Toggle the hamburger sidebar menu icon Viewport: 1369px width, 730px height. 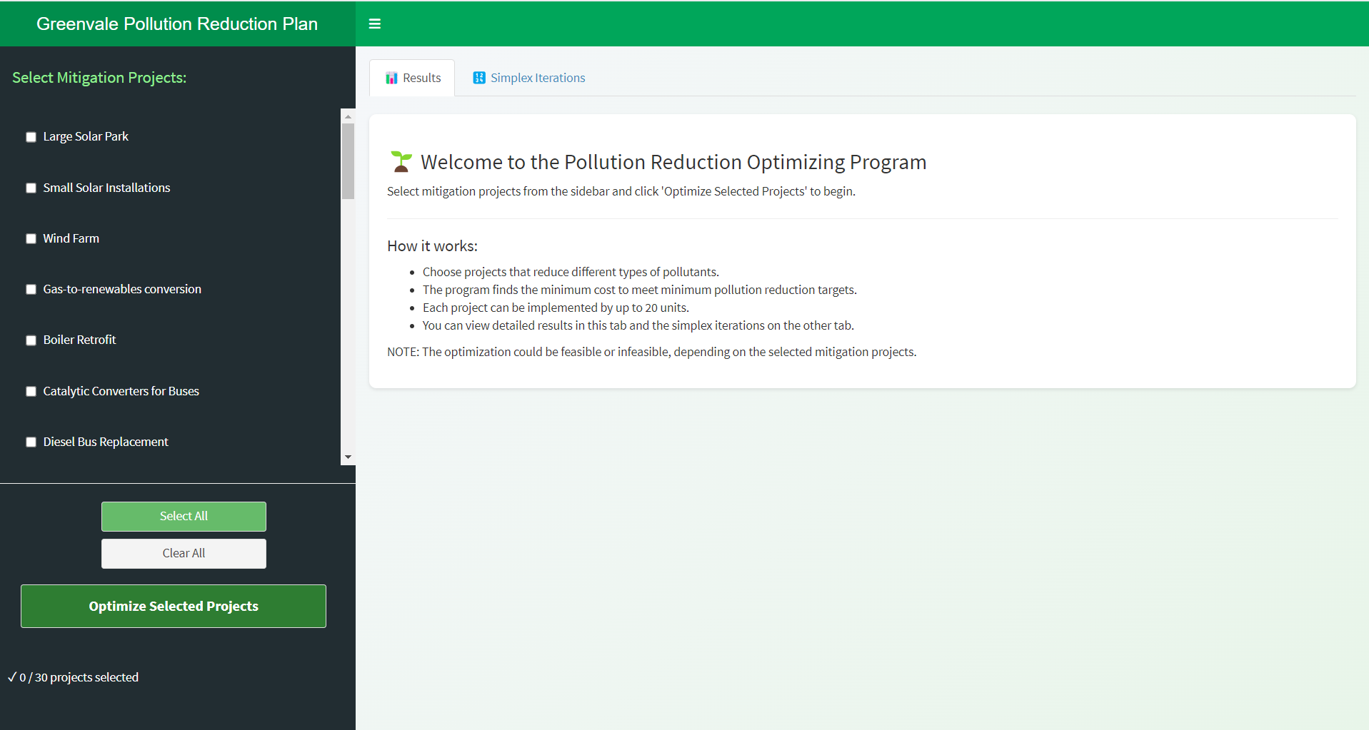coord(374,24)
